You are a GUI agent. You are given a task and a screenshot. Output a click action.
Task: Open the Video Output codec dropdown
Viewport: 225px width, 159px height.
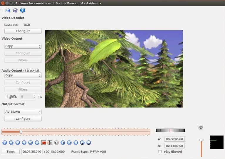pos(23,46)
